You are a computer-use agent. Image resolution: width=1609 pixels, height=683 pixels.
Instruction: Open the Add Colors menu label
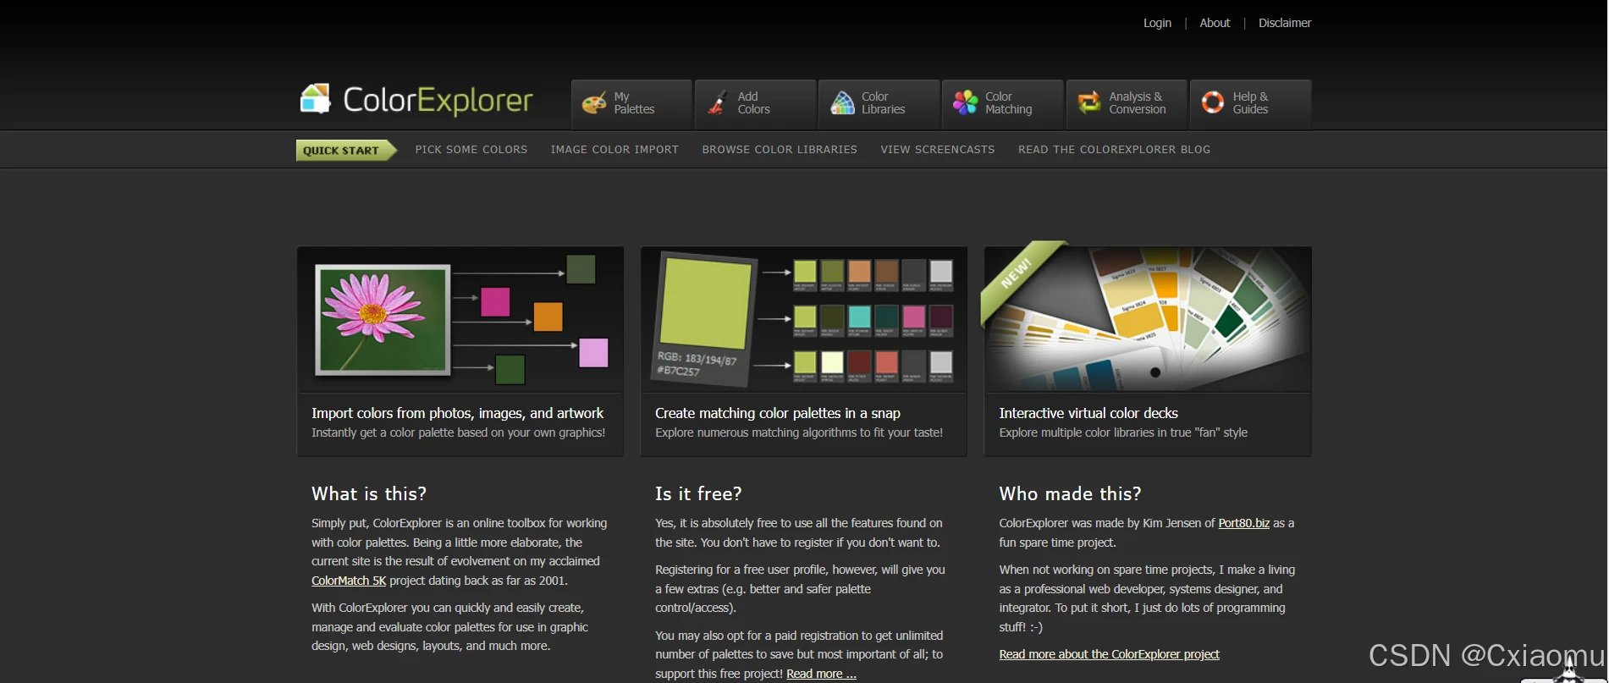click(753, 103)
